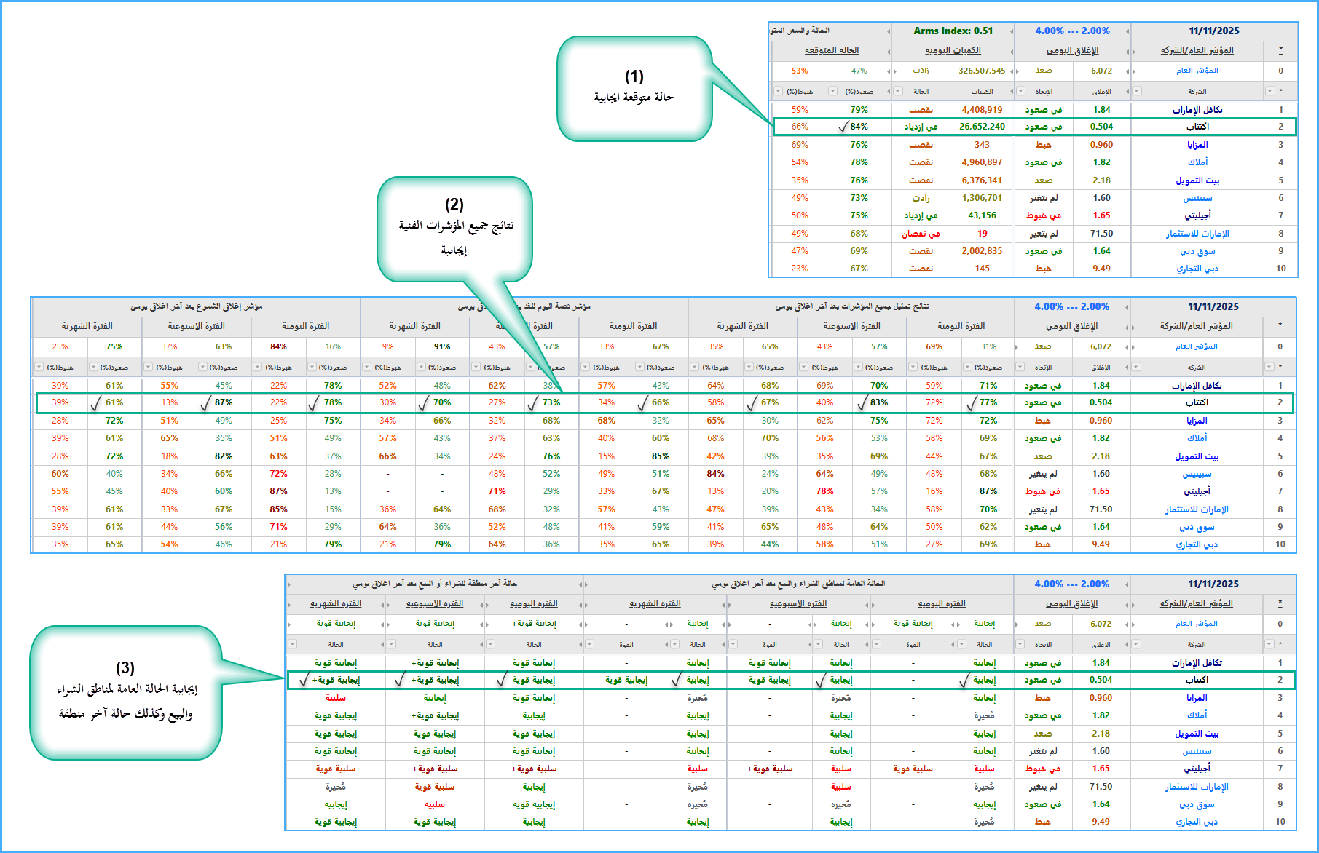
Task: Click the 26,652,240 volume cell for اكتتاب
Action: point(982,127)
